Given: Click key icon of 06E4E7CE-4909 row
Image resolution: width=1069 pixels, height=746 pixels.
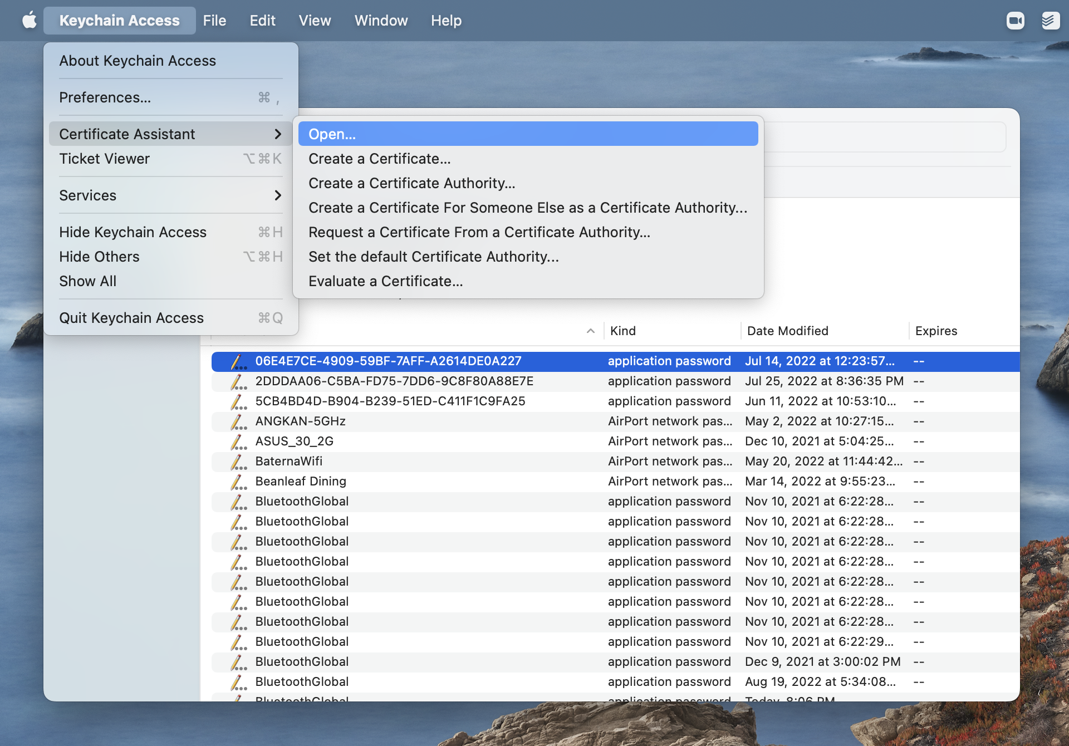Looking at the screenshot, I should point(239,361).
